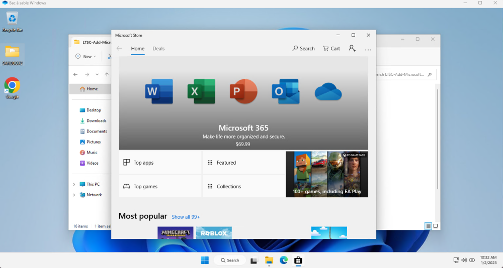The width and height of the screenshot is (503, 268).
Task: Open the Featured section tile
Action: pyautogui.click(x=243, y=163)
